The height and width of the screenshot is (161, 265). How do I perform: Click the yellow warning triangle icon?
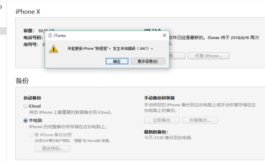54,49
